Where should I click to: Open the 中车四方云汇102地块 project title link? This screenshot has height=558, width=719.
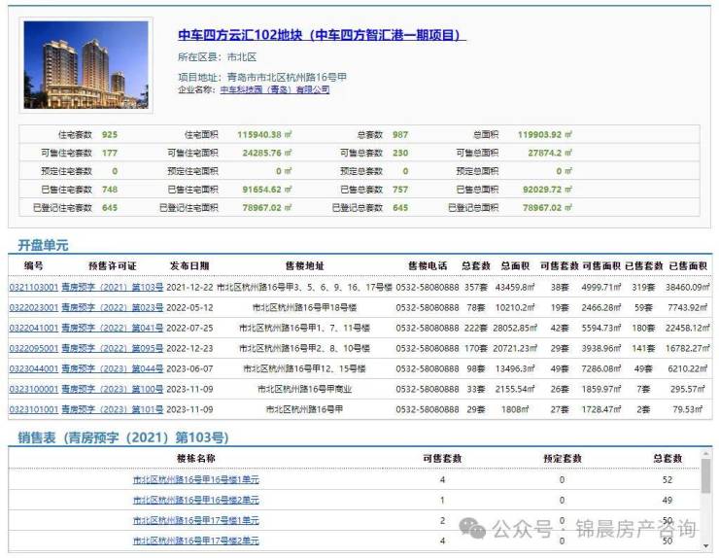[x=323, y=36]
